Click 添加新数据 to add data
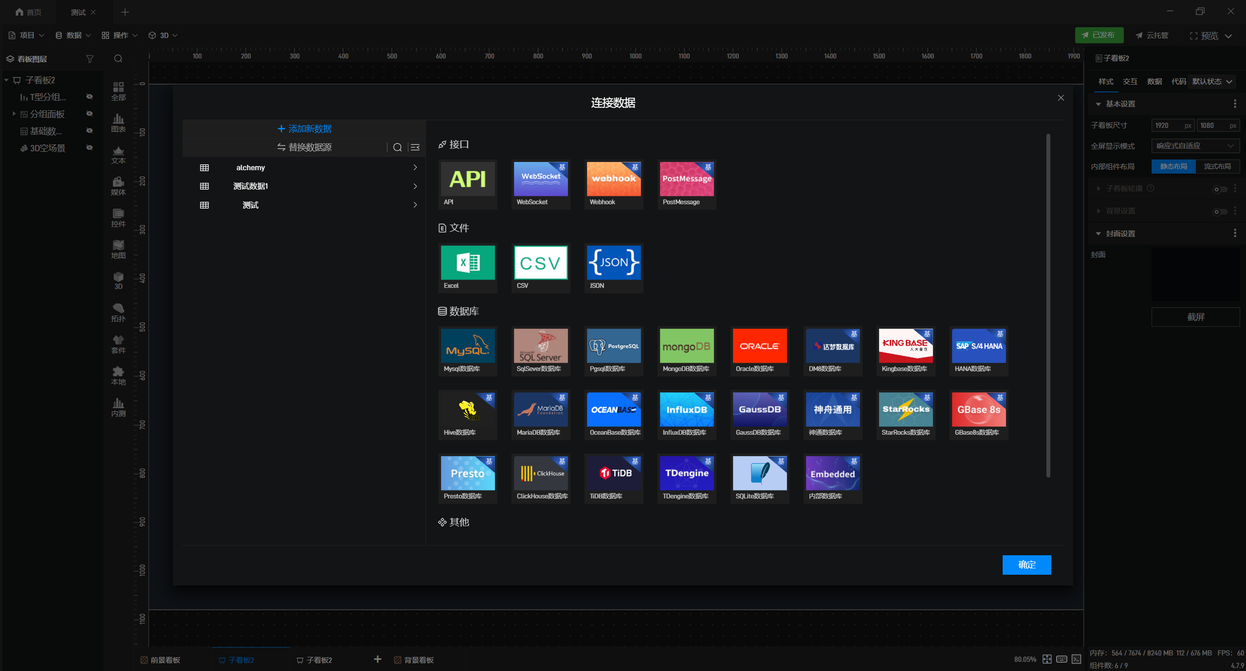Screen dimensions: 1246x671 pos(304,129)
